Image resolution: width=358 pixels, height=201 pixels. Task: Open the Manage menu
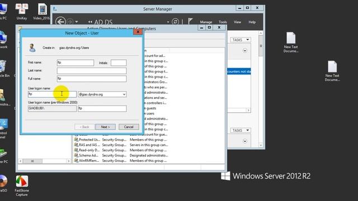[x=206, y=22]
